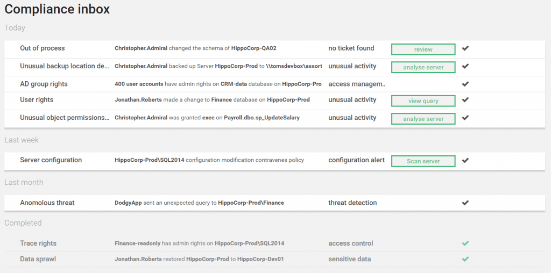Image resolution: width=551 pixels, height=273 pixels.
Task: Click configuration alert label
Action: click(356, 160)
